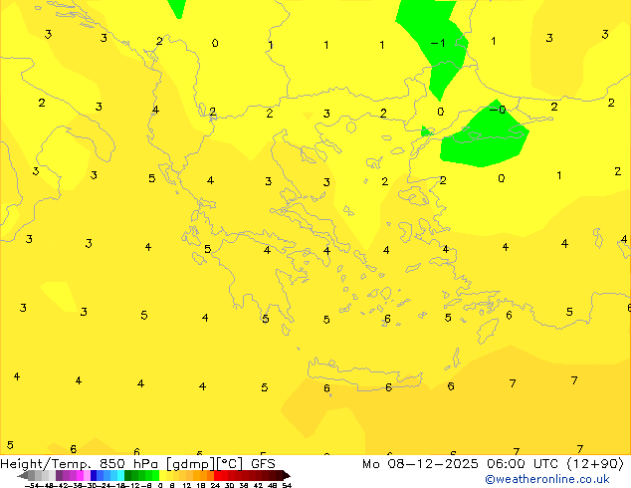631x488 pixels.
Task: Click the "(12+90)" forecast run text
Action: pos(595,464)
